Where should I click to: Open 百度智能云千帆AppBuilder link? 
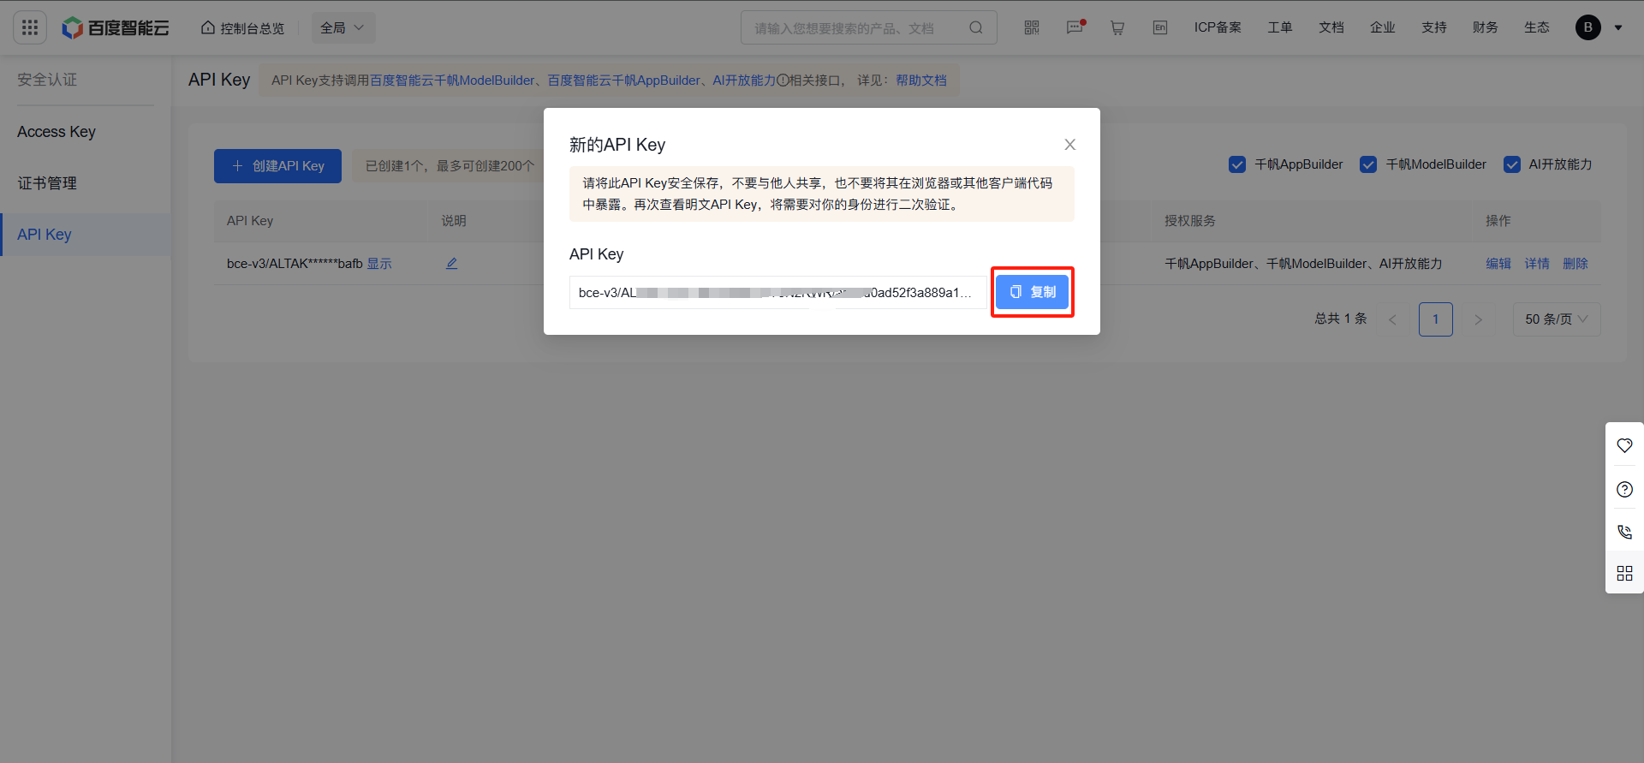pyautogui.click(x=624, y=80)
